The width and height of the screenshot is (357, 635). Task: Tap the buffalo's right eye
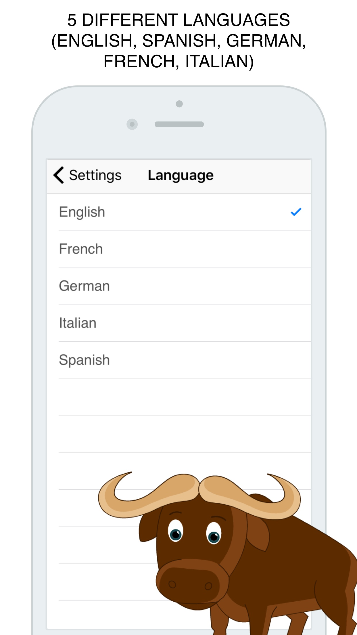[x=214, y=533]
